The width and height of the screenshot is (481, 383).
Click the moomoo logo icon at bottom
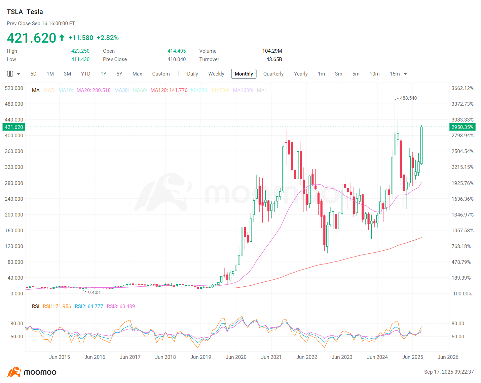(14, 372)
